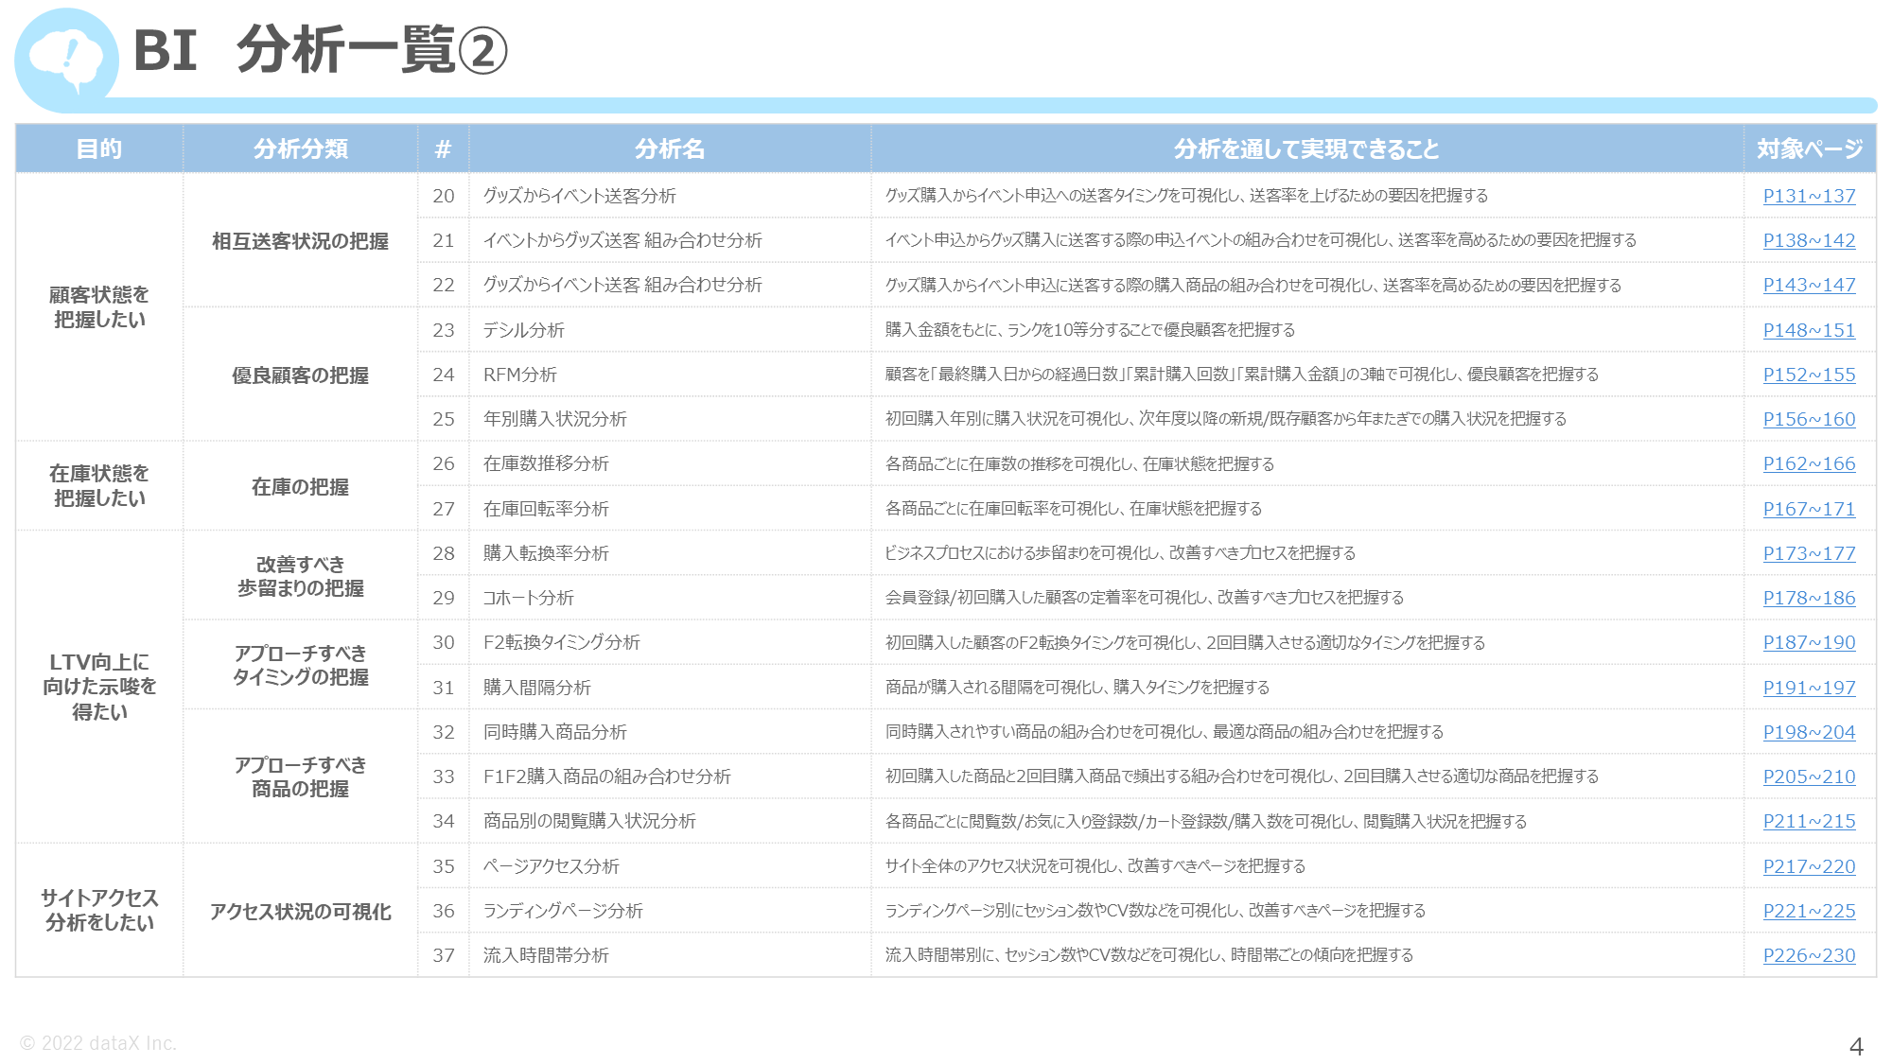
Task: Click analysis name ランディングページ分析
Action: tap(563, 911)
